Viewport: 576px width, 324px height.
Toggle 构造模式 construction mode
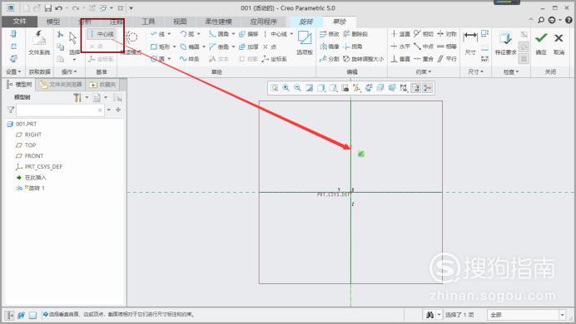pyautogui.click(x=132, y=43)
